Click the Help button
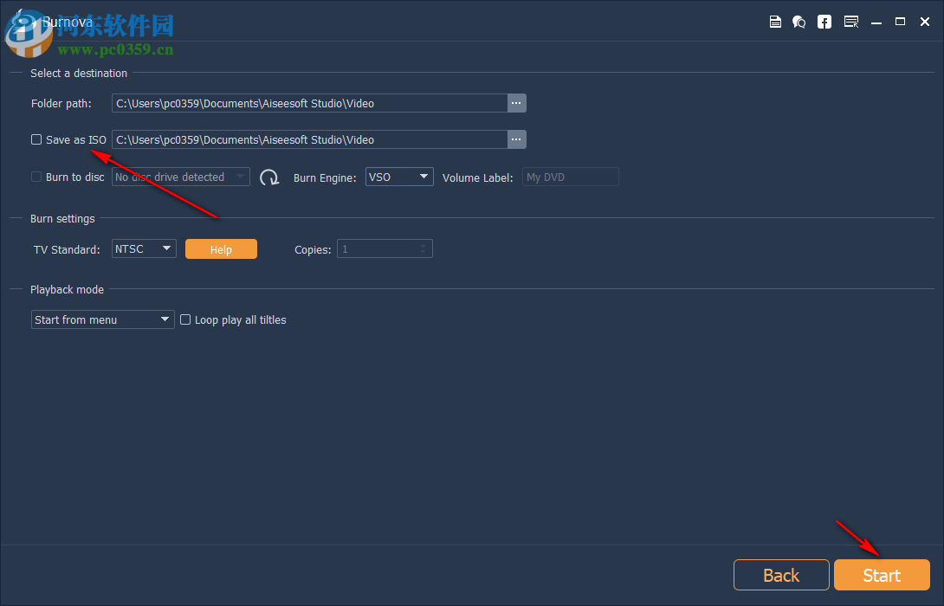Screen dimensions: 944x606 [221, 249]
